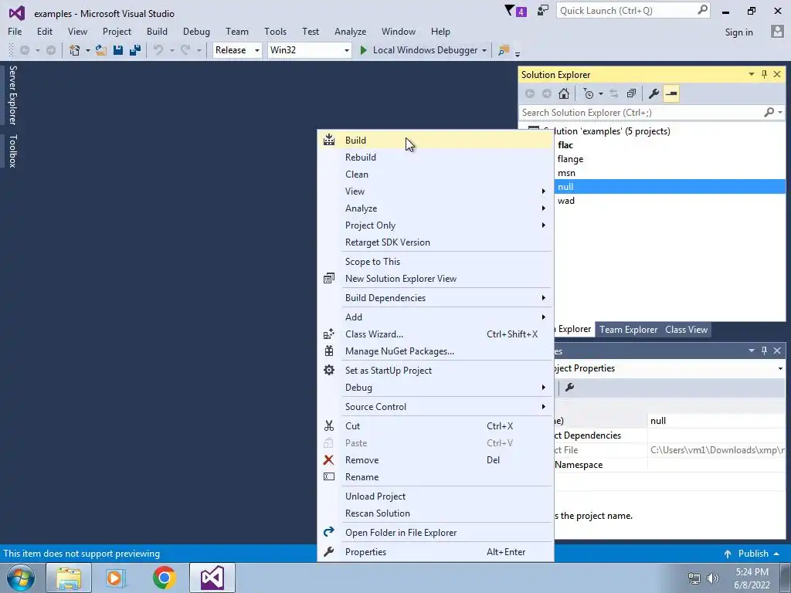Open New Project dropdown arrow
The image size is (791, 593).
click(88, 50)
